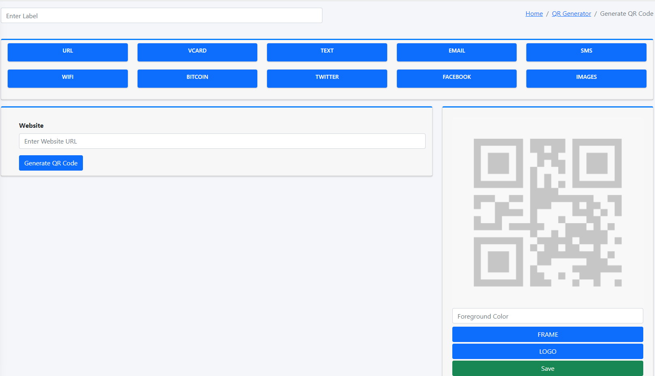Pick the WIFI QR type
The height and width of the screenshot is (376, 655).
click(68, 78)
